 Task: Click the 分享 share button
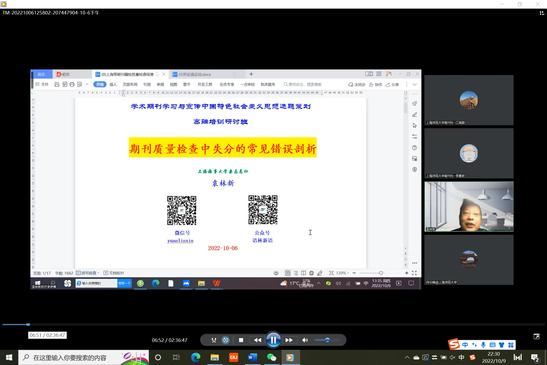click(x=392, y=85)
